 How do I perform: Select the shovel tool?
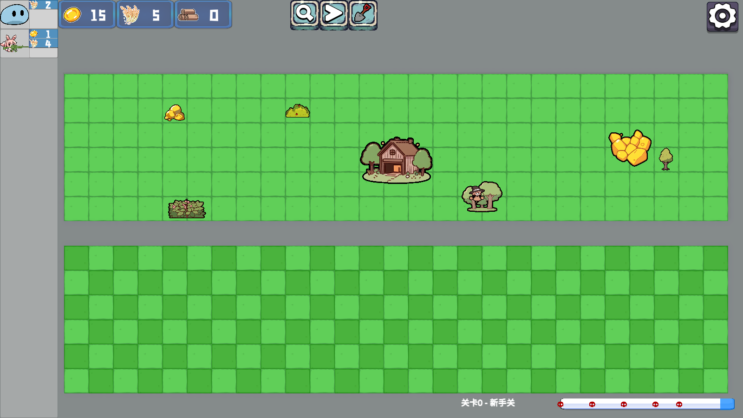coord(363,14)
